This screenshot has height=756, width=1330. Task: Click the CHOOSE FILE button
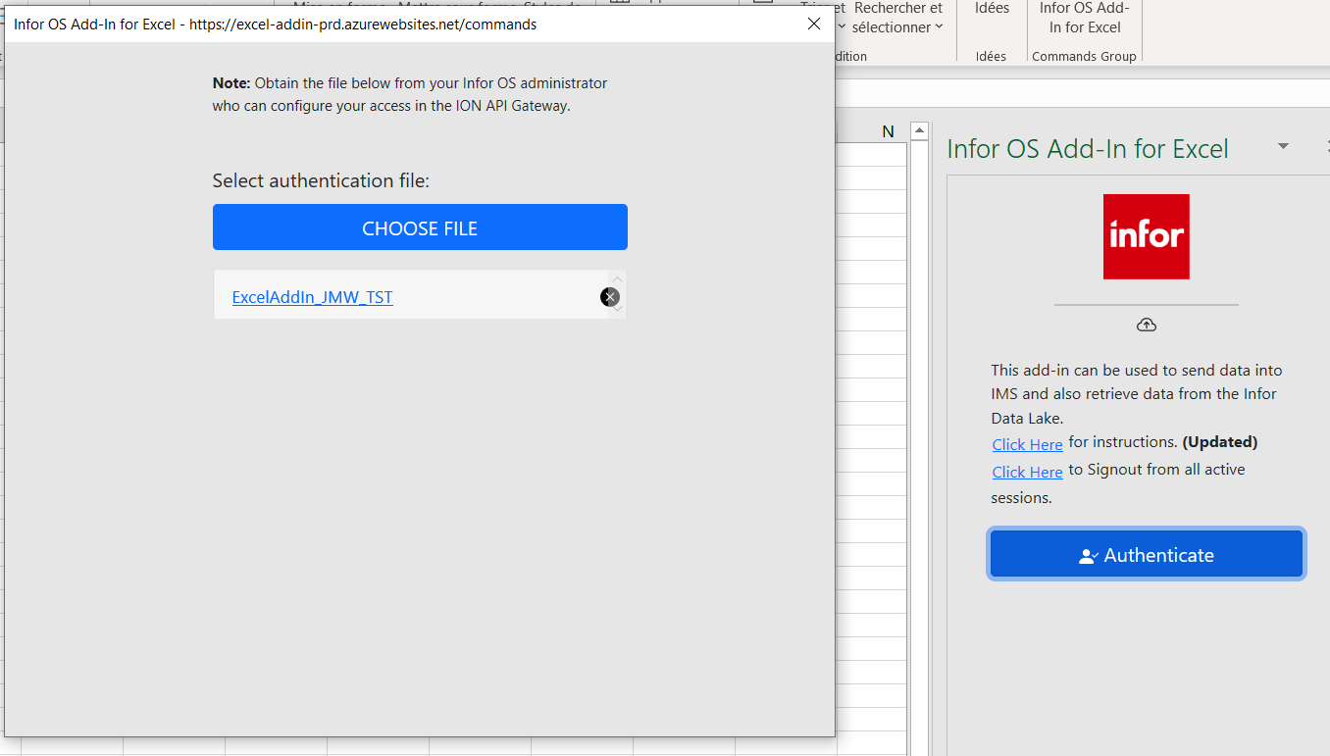click(x=420, y=227)
